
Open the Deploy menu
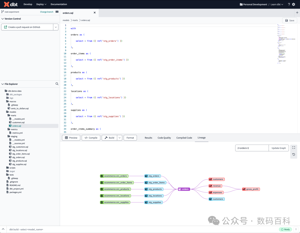point(41,4)
